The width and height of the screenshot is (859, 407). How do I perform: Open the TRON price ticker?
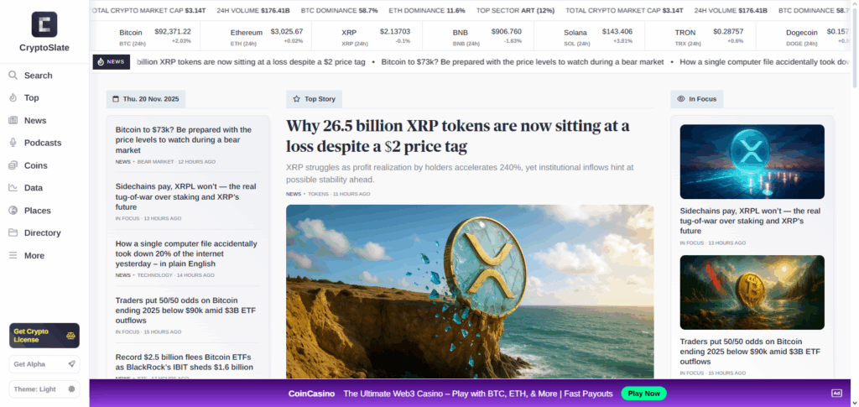tap(700, 37)
